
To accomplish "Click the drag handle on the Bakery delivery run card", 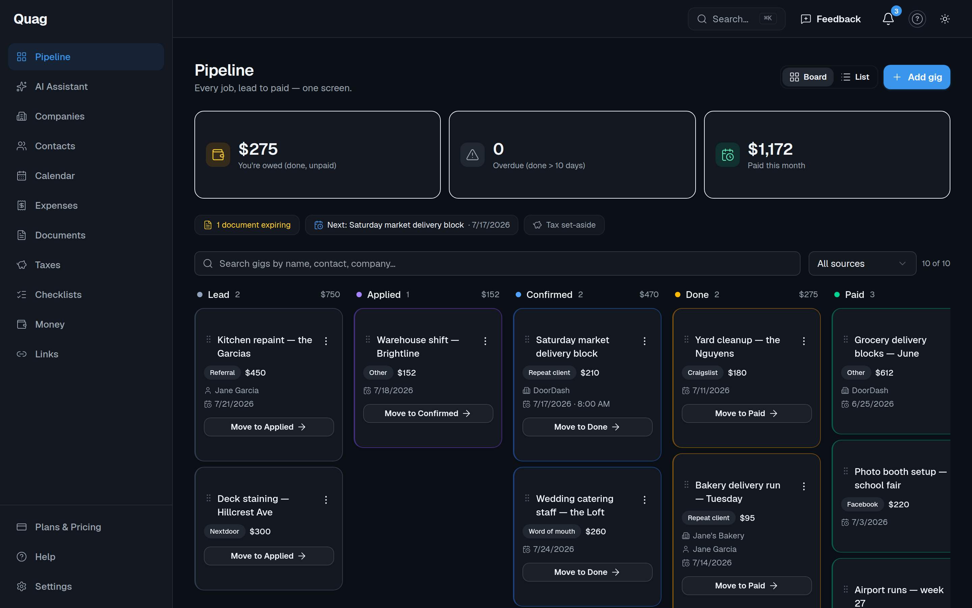I will [x=686, y=485].
